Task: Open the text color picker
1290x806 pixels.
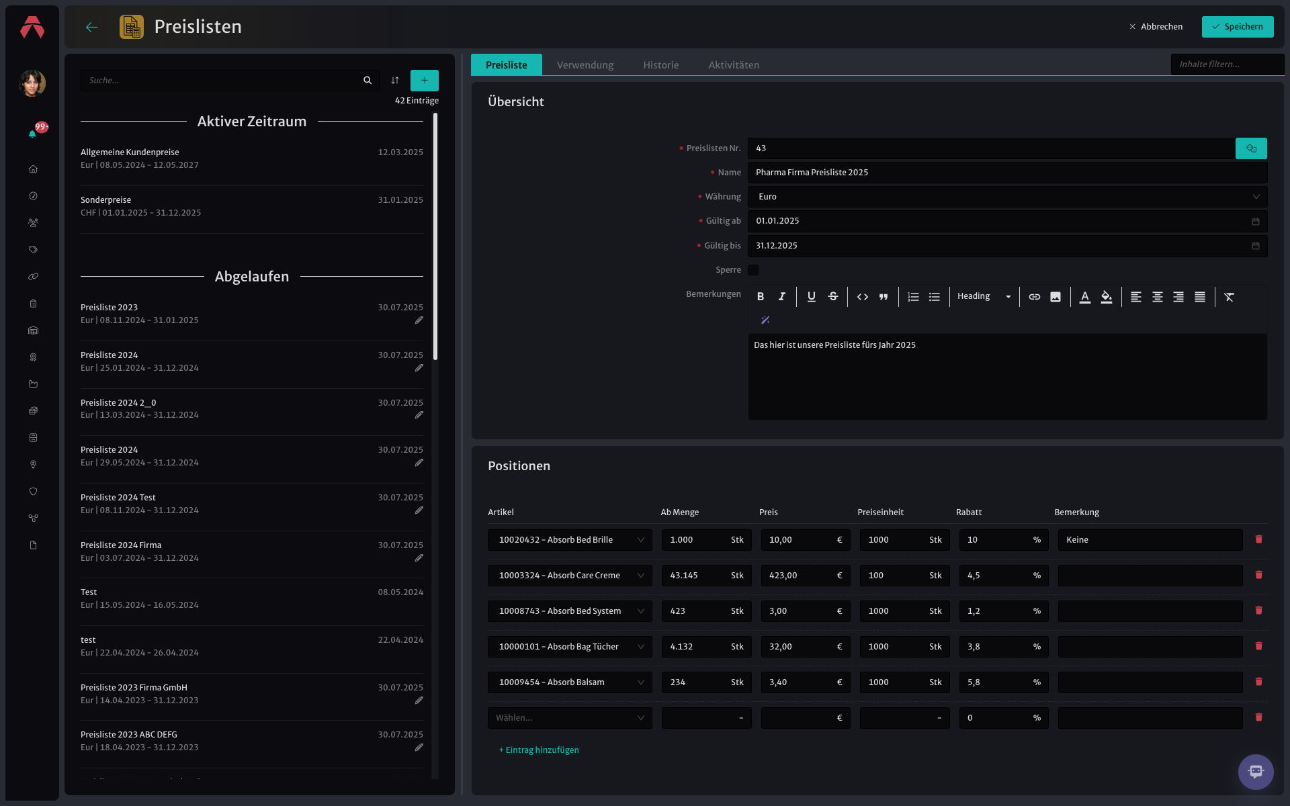Action: click(1085, 297)
